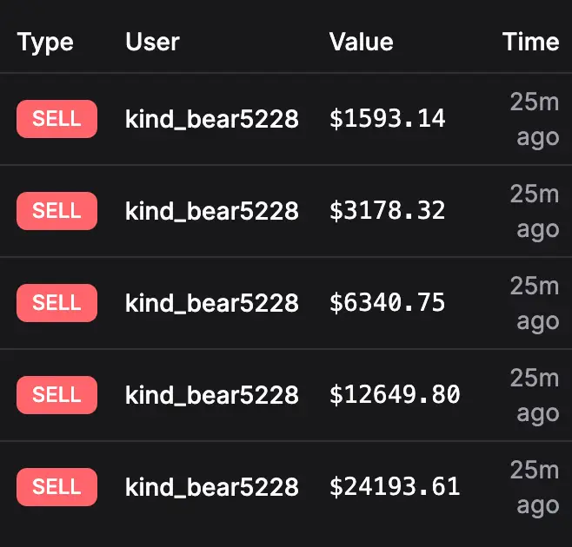572x547 pixels.
Task: Open kind_bear5228 user link beside $3178.32
Action: pyautogui.click(x=212, y=211)
